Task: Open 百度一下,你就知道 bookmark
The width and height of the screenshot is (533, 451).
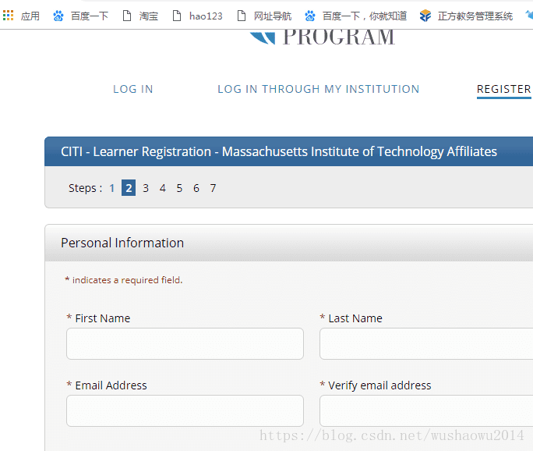Action: pyautogui.click(x=356, y=16)
